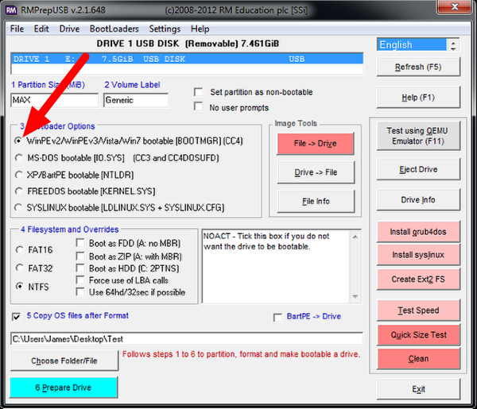Open the BootLoaders menu

click(114, 29)
